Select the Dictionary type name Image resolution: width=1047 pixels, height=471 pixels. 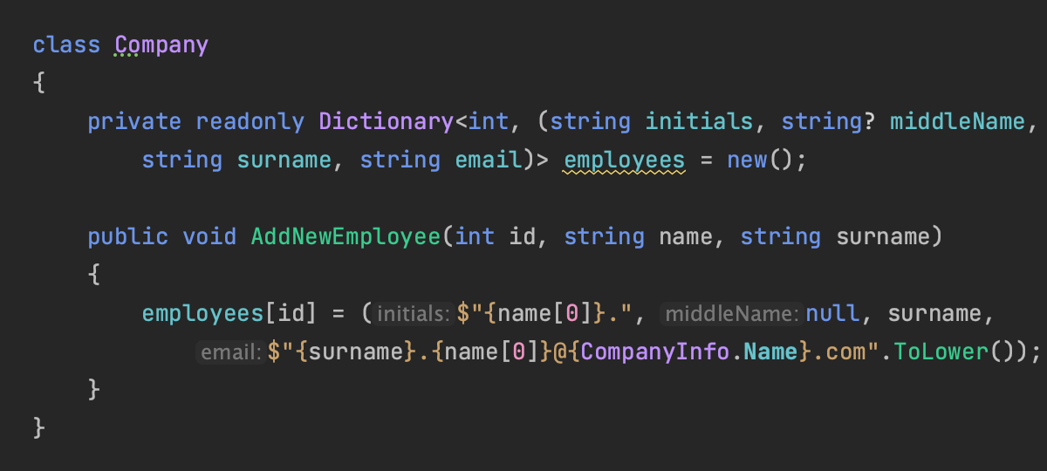point(386,121)
